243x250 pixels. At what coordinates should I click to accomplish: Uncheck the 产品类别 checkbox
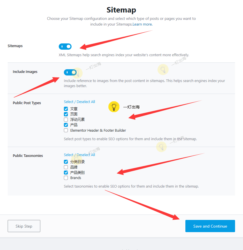(66, 173)
